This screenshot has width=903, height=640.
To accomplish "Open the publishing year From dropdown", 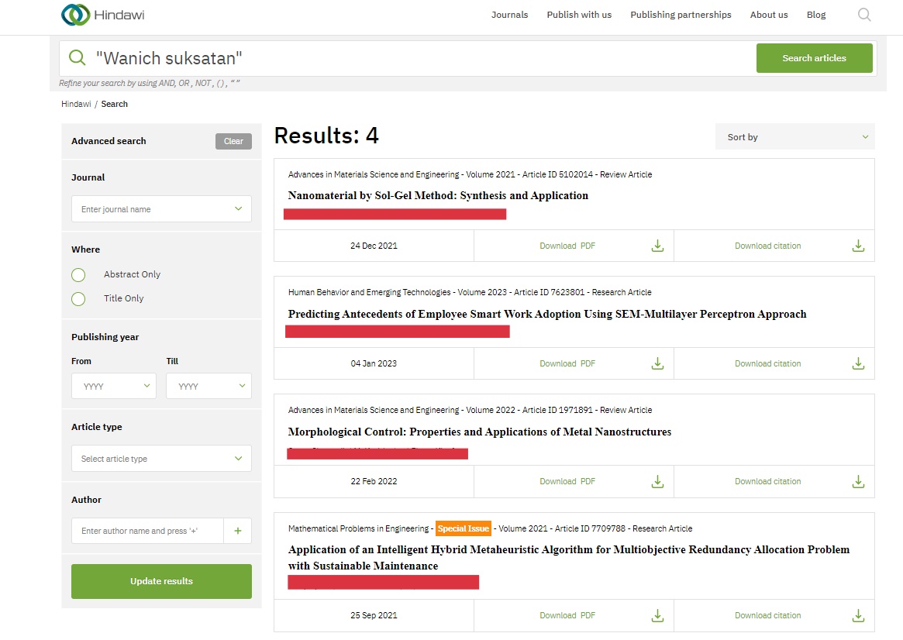I will [114, 386].
